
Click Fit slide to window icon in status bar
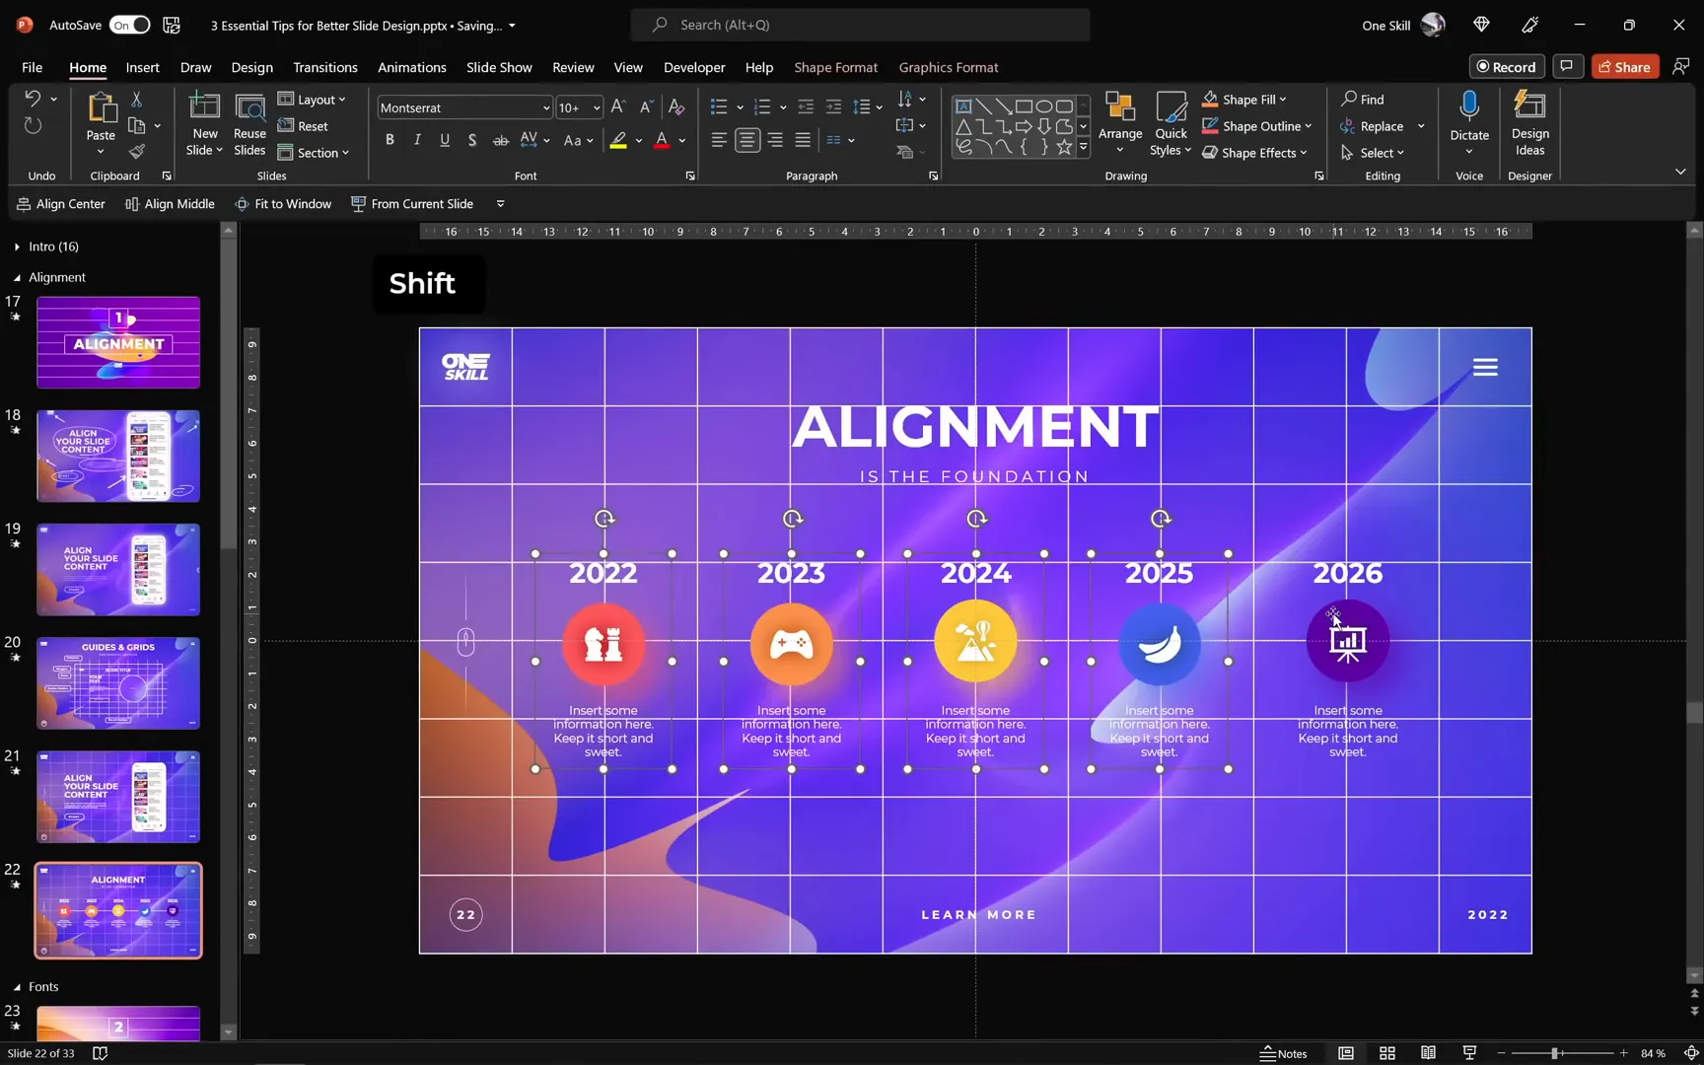point(1690,1053)
